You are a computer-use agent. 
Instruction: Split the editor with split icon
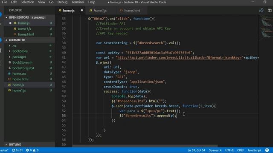tap(270, 10)
